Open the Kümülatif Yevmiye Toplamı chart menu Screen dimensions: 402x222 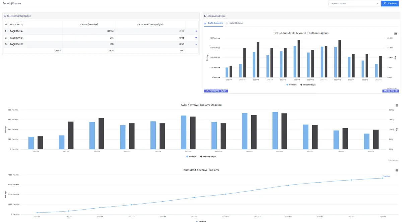point(397,170)
